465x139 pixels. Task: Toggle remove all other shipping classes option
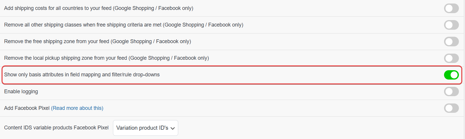click(x=451, y=25)
